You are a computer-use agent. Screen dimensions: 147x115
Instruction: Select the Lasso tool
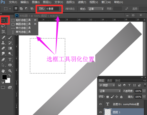[x=3, y=26]
